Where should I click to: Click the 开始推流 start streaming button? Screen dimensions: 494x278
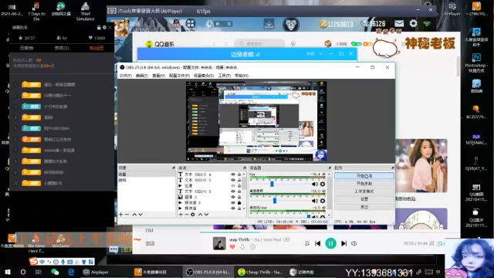coord(364,175)
